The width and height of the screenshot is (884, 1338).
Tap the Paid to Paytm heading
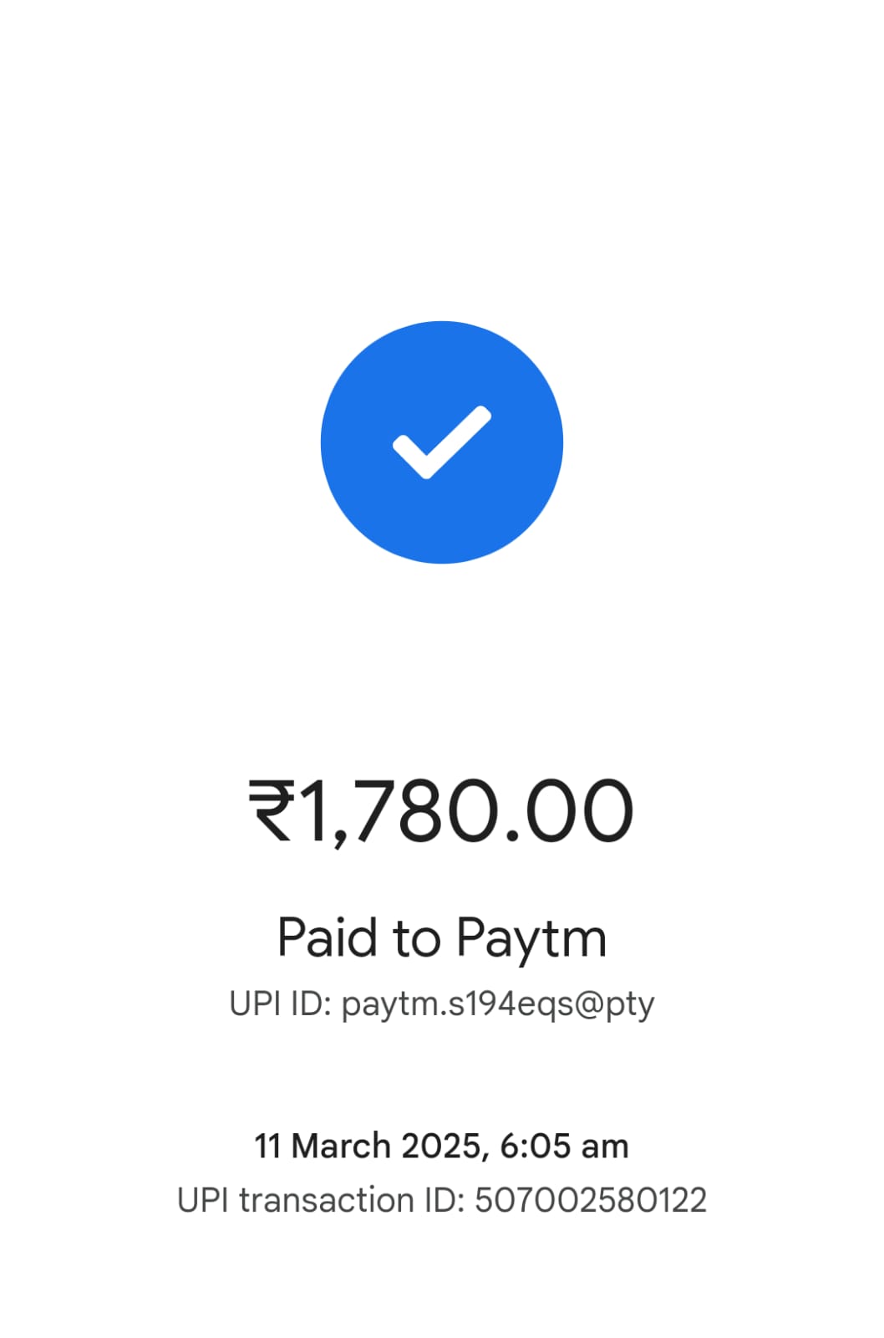442,939
